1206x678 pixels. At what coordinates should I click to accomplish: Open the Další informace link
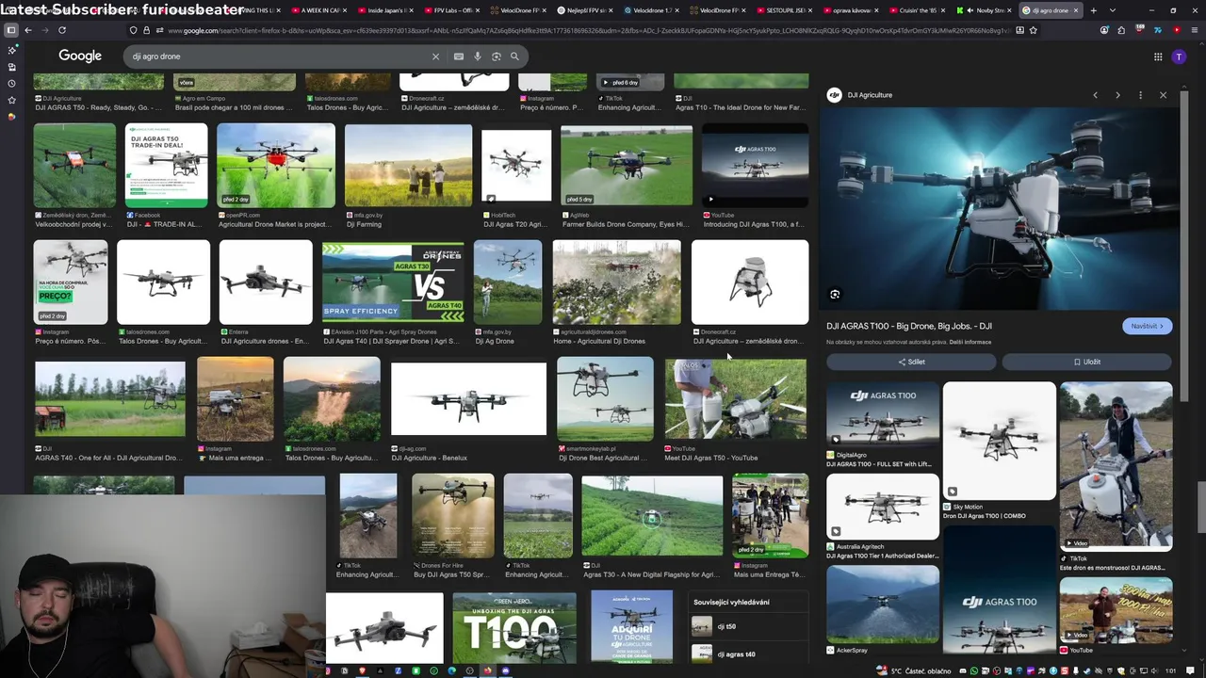click(970, 342)
